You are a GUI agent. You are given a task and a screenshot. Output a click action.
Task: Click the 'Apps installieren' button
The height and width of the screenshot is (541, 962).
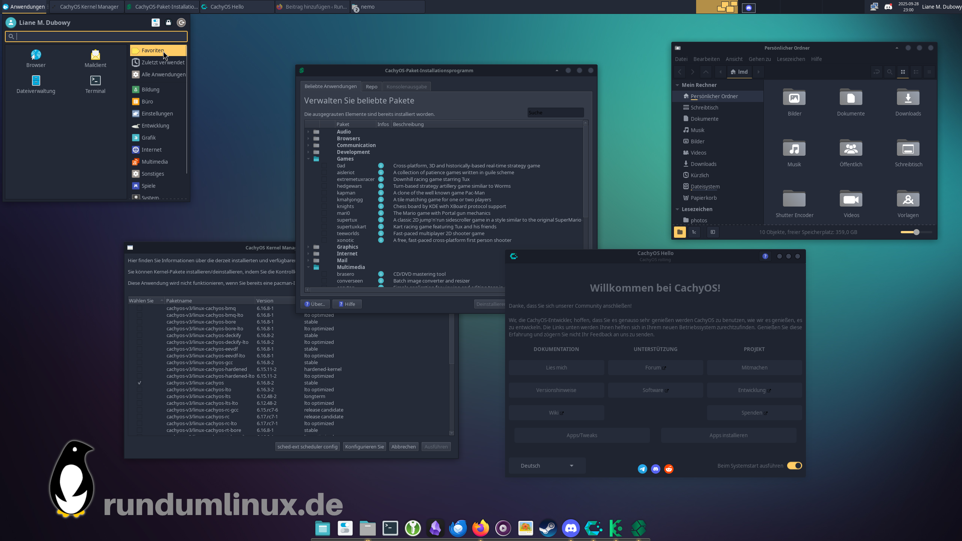(728, 435)
